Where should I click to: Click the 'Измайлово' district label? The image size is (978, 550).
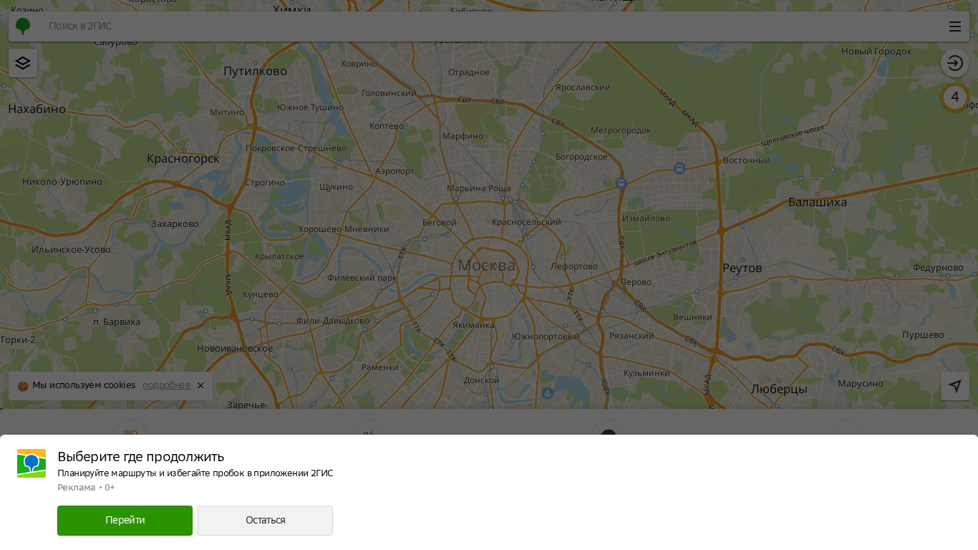coord(647,218)
